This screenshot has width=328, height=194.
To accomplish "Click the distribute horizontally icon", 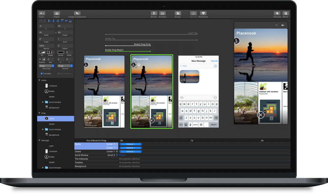I will pos(41,21).
